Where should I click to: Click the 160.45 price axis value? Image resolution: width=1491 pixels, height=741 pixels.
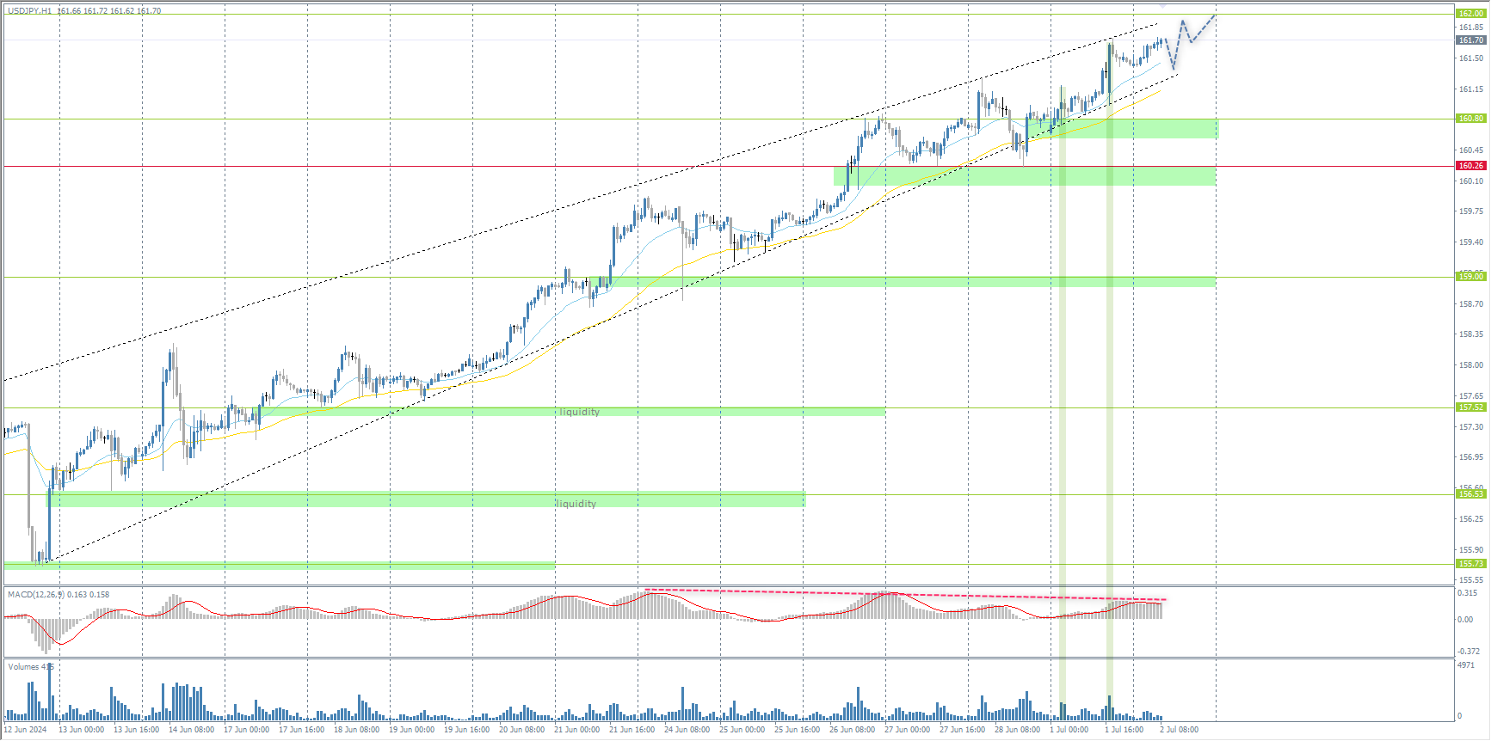pos(1471,150)
